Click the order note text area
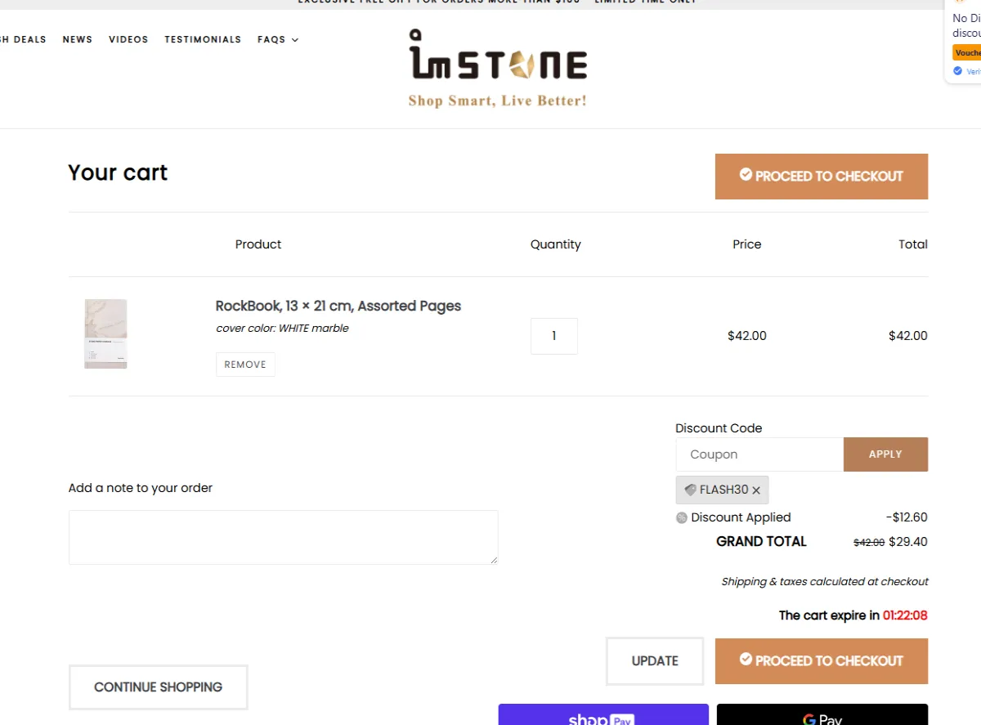The height and width of the screenshot is (725, 981). click(x=284, y=537)
